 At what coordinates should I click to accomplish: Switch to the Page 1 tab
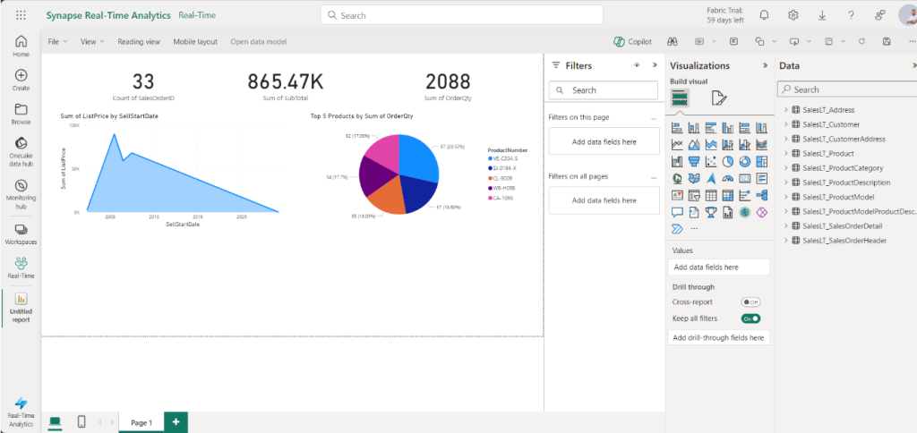point(141,422)
